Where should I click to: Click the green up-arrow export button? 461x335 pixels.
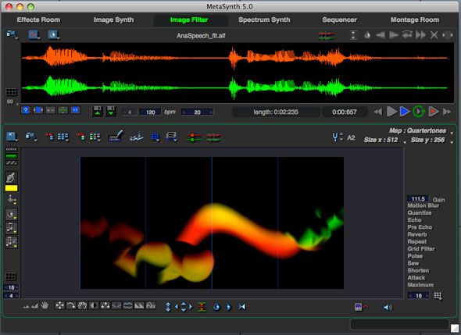[98, 112]
